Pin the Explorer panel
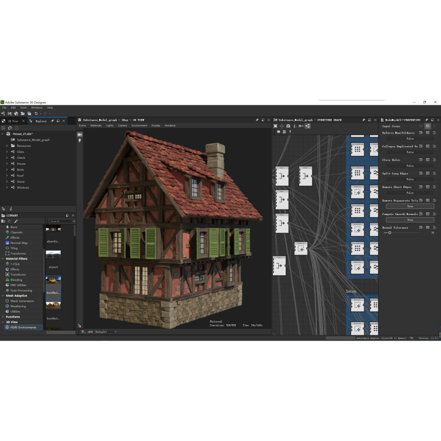 pos(52,121)
